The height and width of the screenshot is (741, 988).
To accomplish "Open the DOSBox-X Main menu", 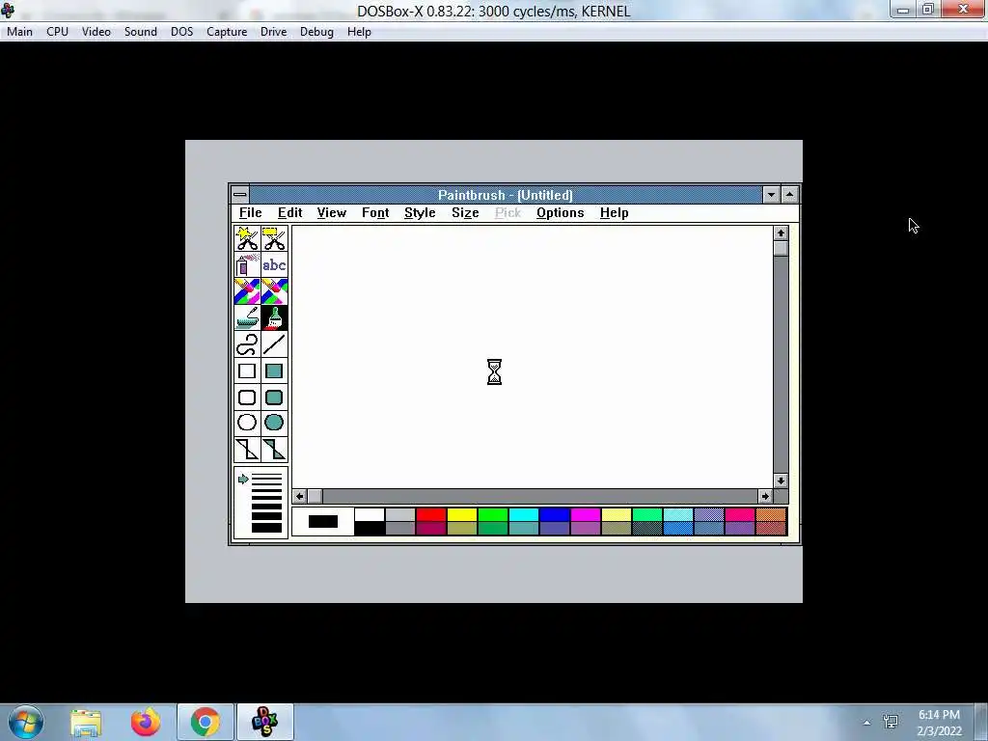I will tap(19, 32).
